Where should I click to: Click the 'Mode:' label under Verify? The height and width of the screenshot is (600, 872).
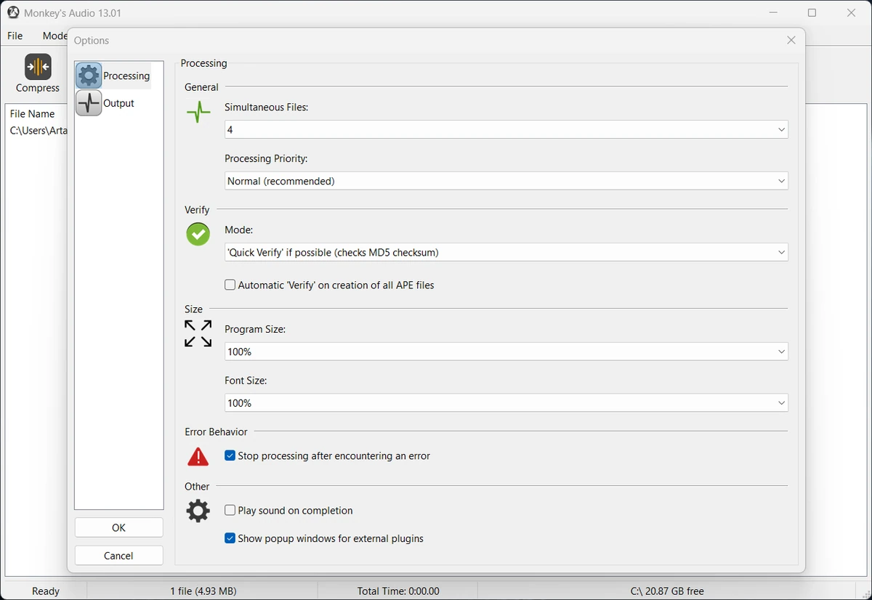tap(239, 230)
